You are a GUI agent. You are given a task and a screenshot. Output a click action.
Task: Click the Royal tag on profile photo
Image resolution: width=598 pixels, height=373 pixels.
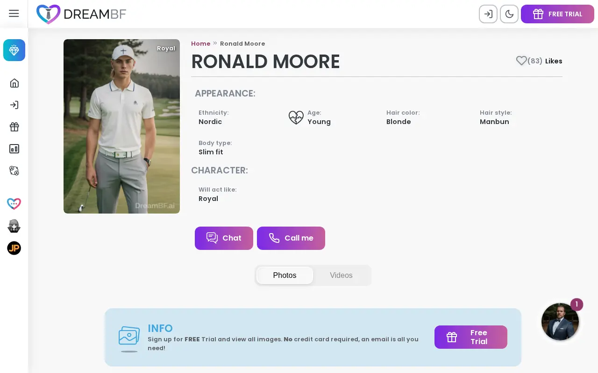coord(166,48)
